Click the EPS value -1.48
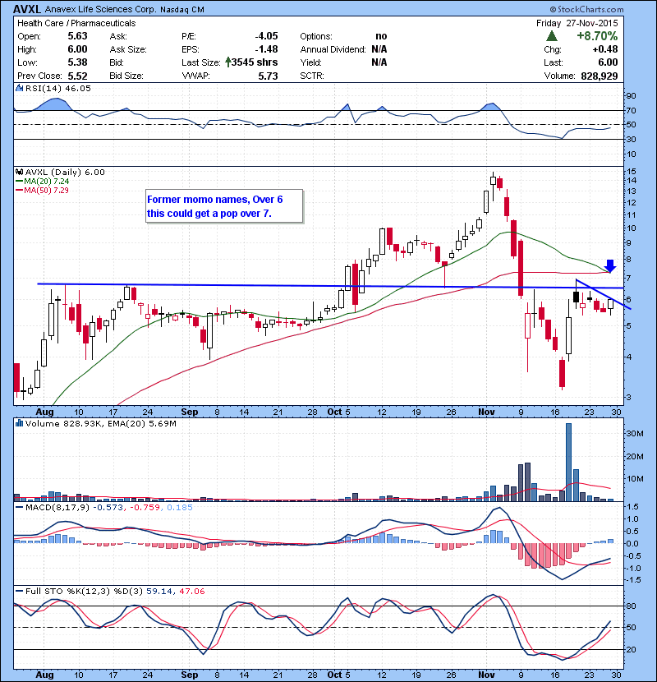This screenshot has width=657, height=682. (x=267, y=49)
